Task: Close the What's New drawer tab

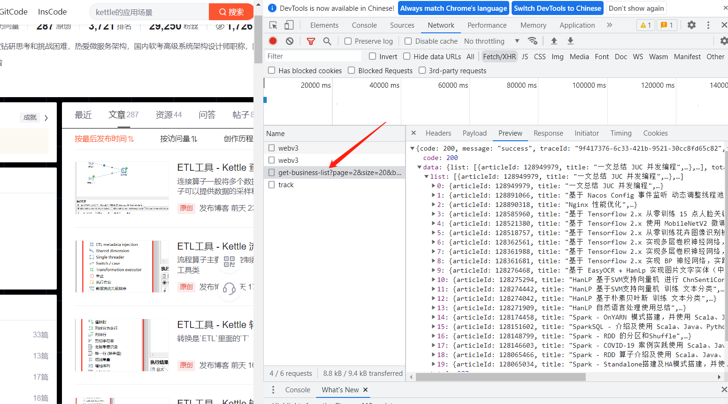Action: (366, 389)
